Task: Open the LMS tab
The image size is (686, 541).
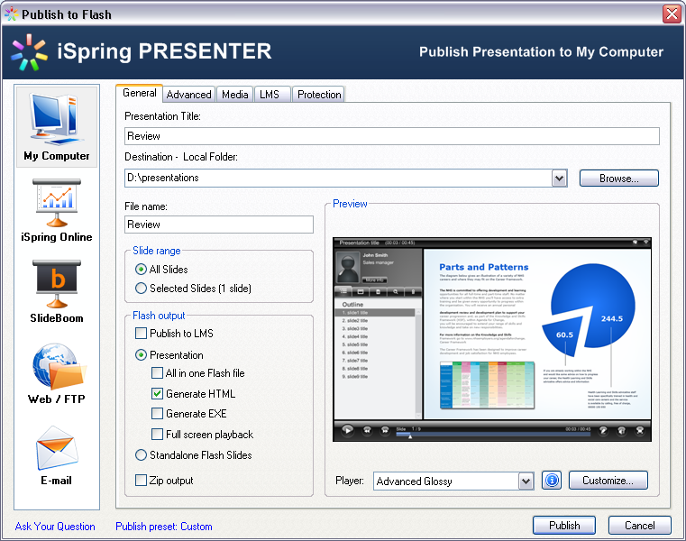Action: coord(272,94)
